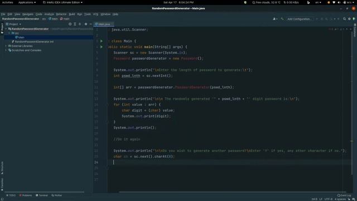Open the Edit menu
The height and width of the screenshot is (201, 357).
point(10,14)
